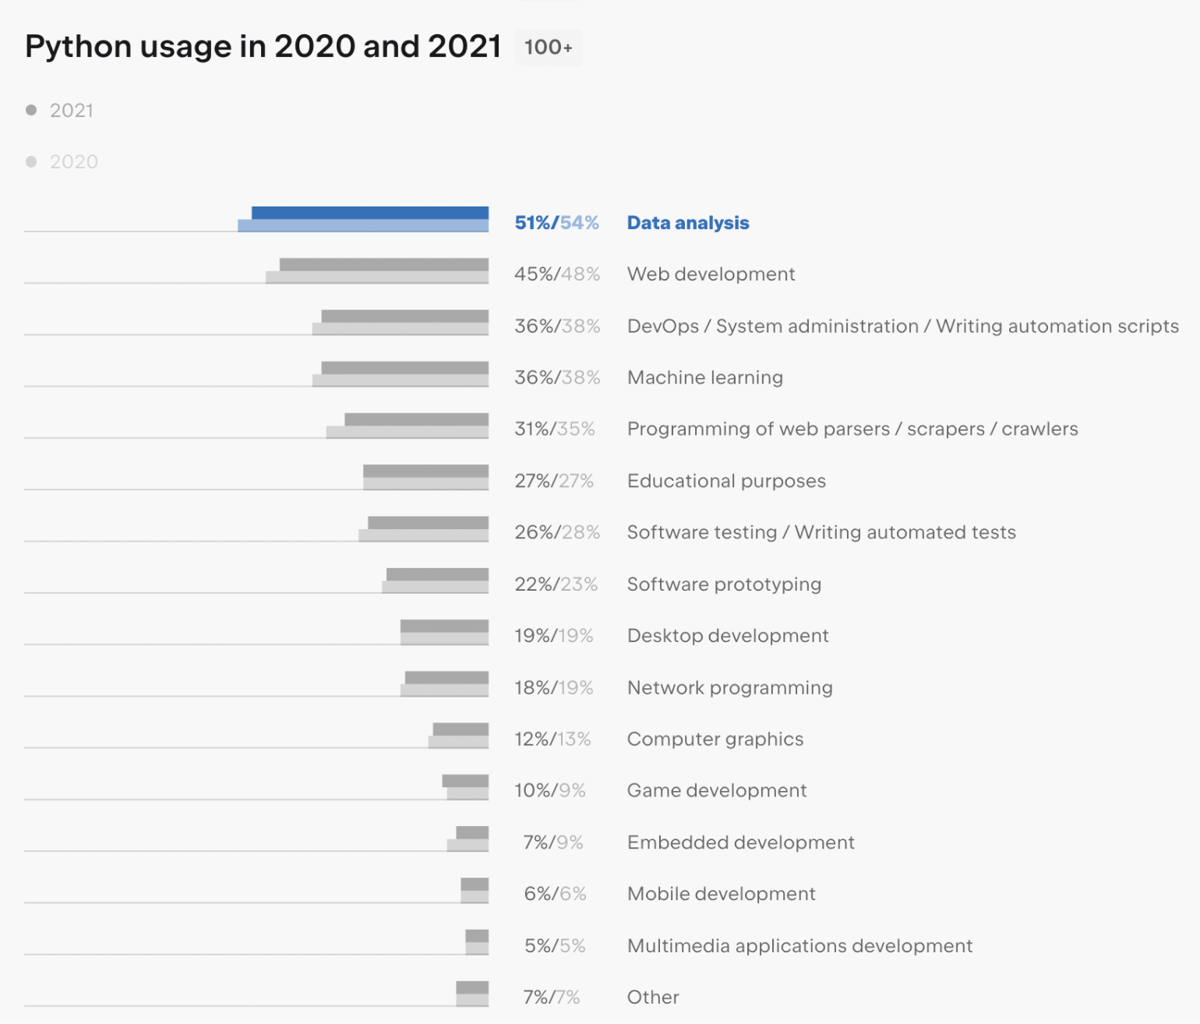Select the Network programming label
Screen dimensions: 1200x1024
[x=729, y=687]
